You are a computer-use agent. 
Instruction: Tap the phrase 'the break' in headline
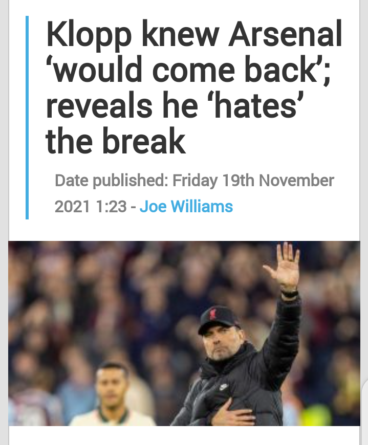[x=115, y=141]
